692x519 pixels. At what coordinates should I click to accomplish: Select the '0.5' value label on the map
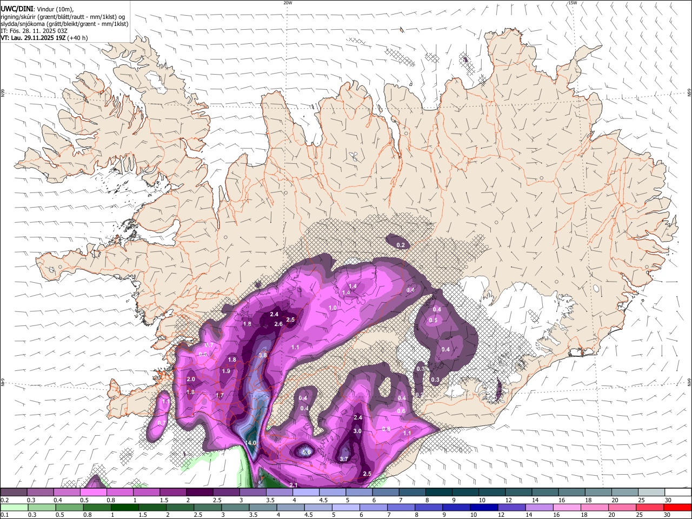[433, 320]
